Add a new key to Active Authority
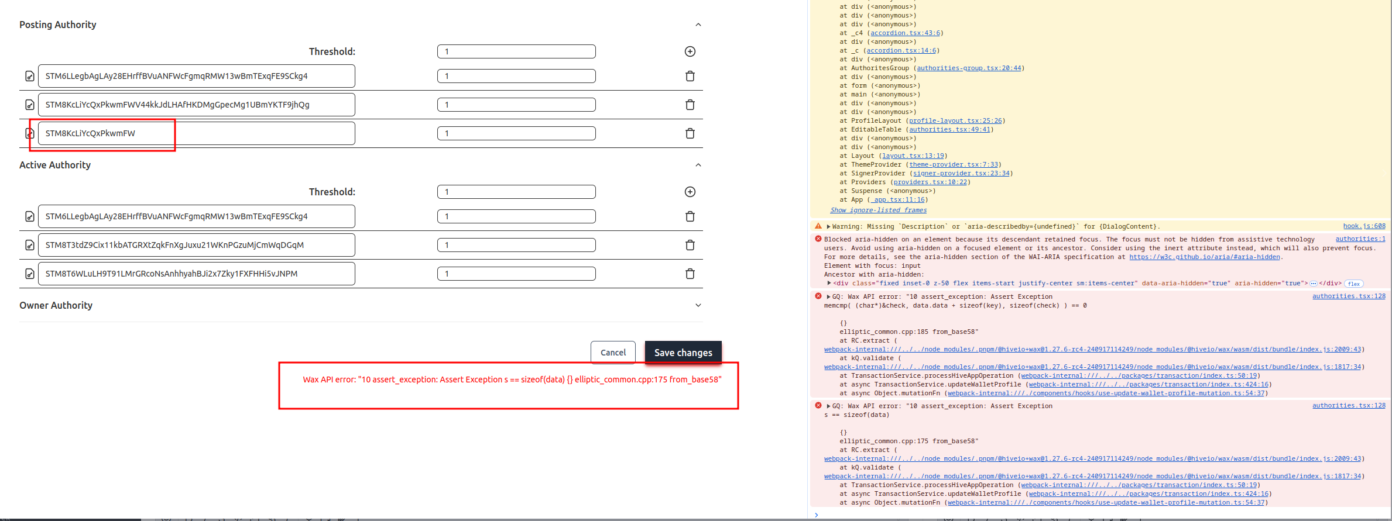The width and height of the screenshot is (1392, 521). [x=690, y=192]
